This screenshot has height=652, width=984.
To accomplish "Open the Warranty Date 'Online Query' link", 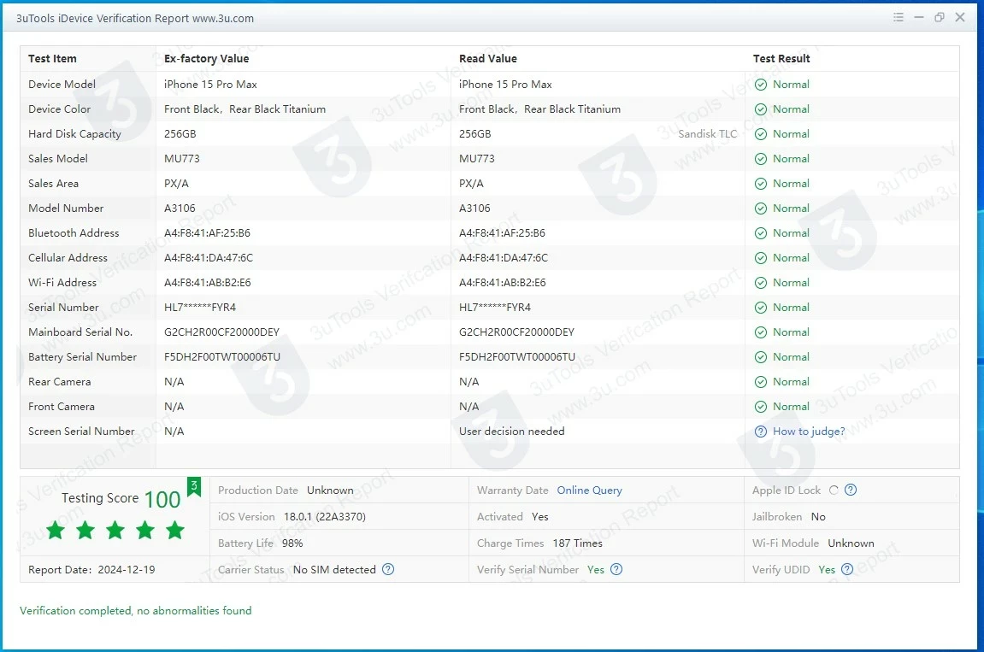I will (589, 490).
